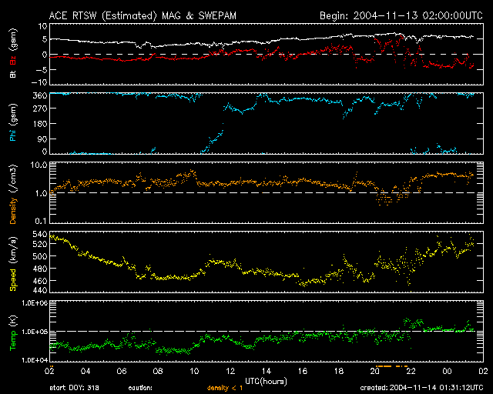Select the "270" tick on Phi axis
The height and width of the screenshot is (394, 493).
coord(40,109)
